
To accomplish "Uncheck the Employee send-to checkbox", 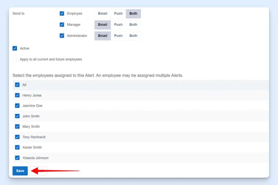I will [x=62, y=13].
